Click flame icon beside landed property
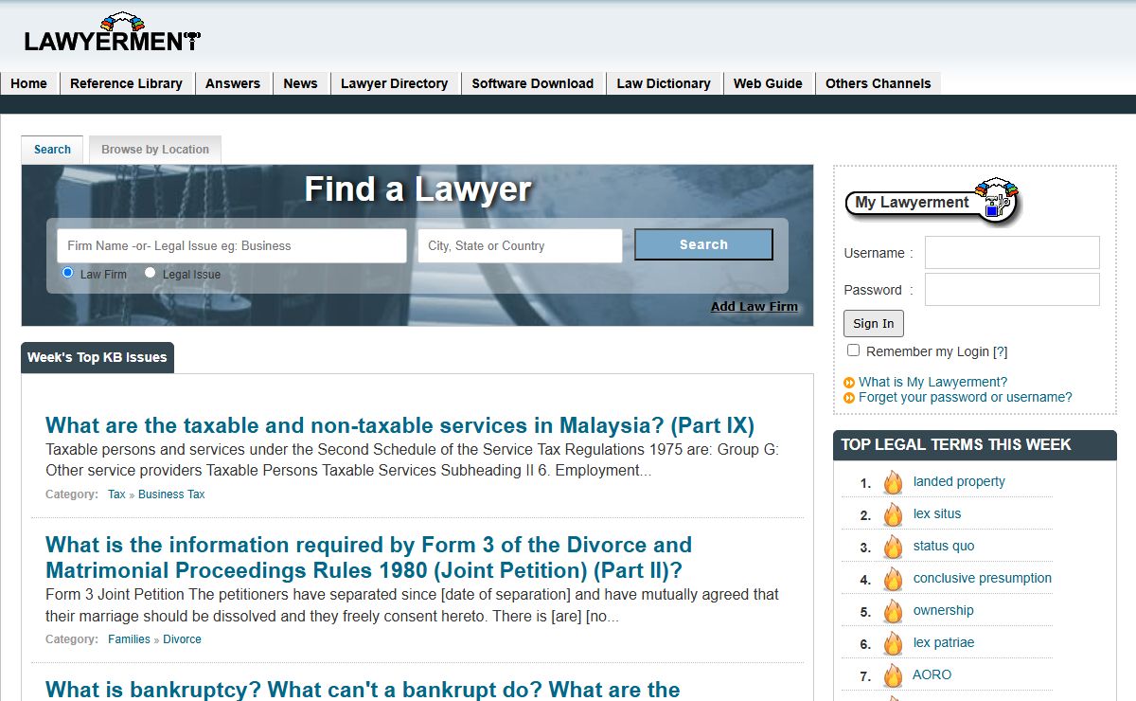The image size is (1136, 701). point(894,482)
